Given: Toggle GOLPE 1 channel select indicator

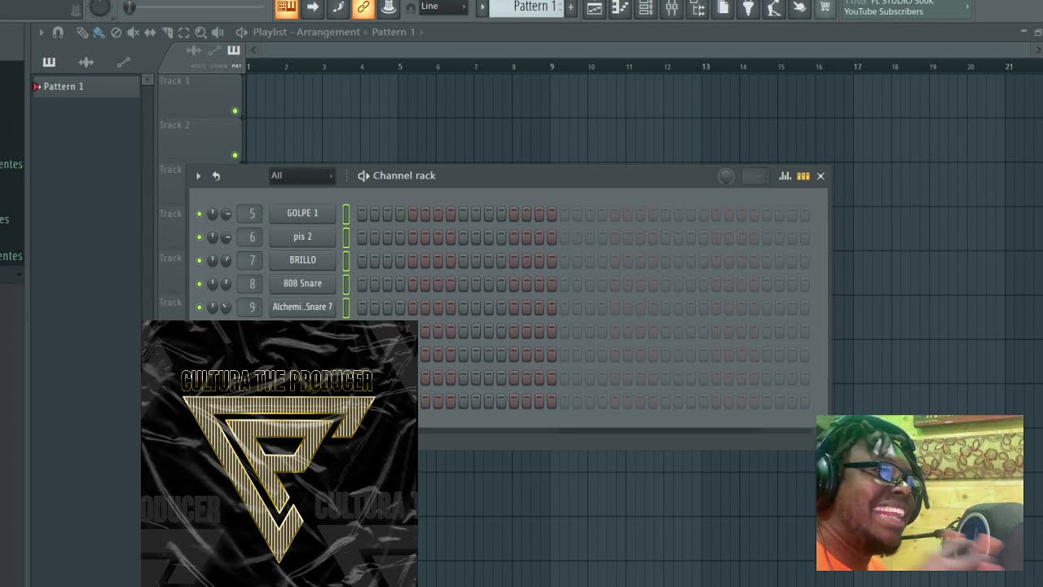Looking at the screenshot, I should (x=346, y=214).
